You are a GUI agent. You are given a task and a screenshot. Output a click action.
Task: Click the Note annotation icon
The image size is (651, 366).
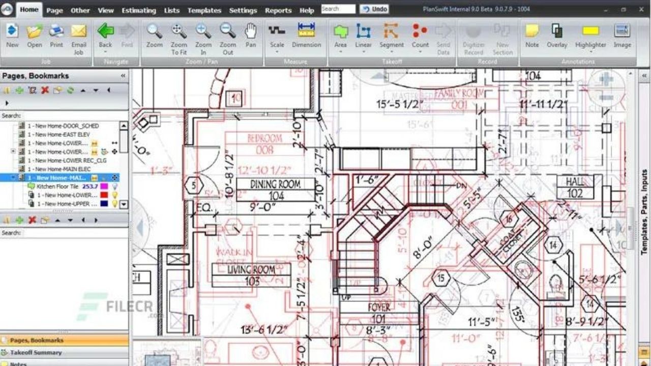click(532, 30)
